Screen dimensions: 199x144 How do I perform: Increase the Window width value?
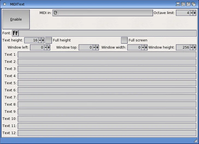146,47
